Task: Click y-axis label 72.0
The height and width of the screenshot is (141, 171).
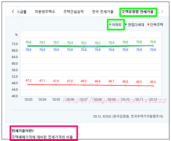Action: (x=15, y=44)
